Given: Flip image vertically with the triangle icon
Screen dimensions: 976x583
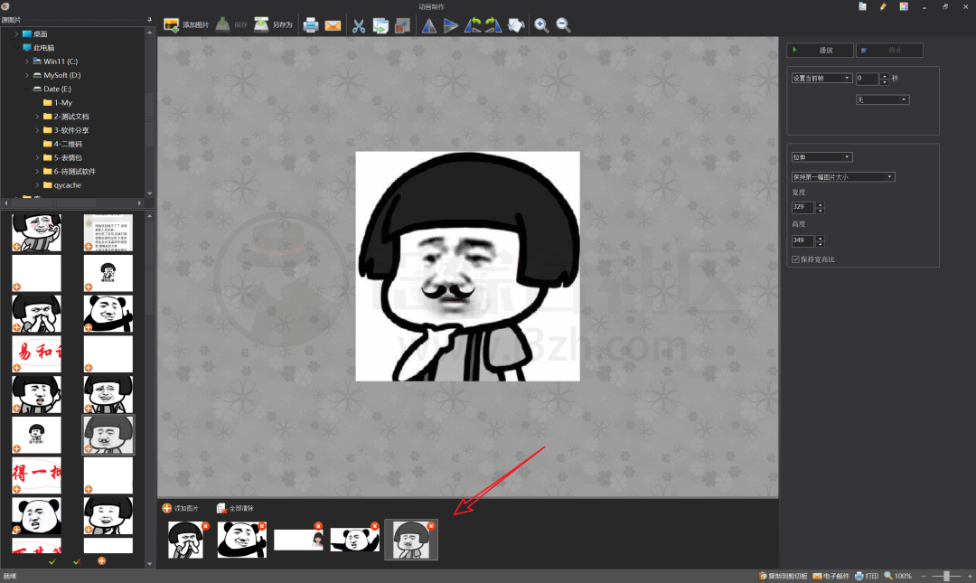Looking at the screenshot, I should [x=451, y=25].
